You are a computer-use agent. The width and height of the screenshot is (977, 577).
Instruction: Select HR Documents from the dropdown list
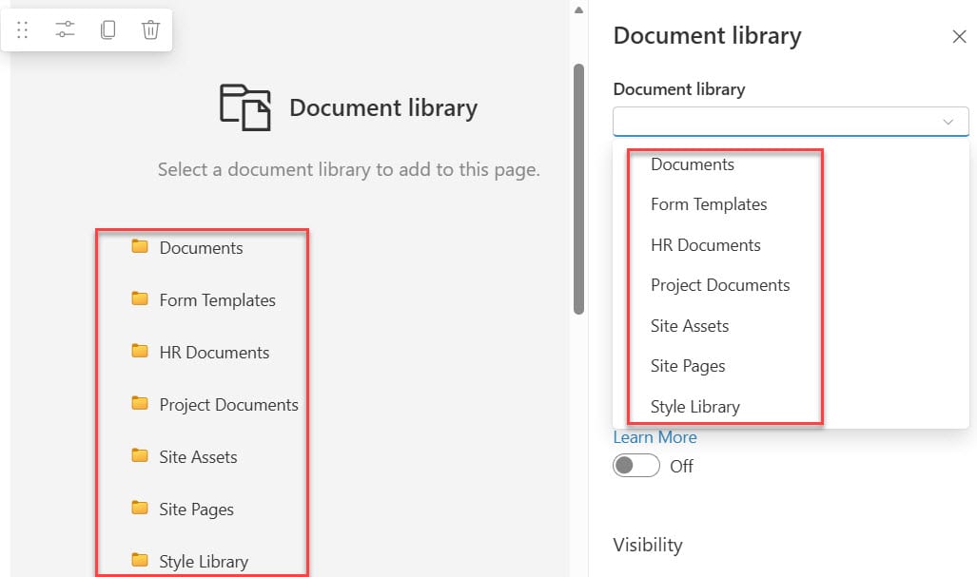pos(705,244)
